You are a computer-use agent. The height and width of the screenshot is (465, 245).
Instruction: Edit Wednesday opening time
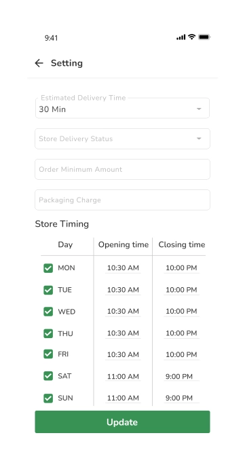point(123,312)
